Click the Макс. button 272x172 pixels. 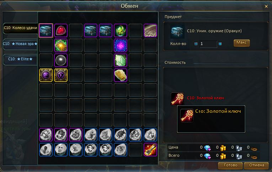click(242, 43)
